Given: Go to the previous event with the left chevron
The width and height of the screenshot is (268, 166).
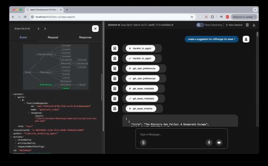Looking at the screenshot, I should 39,29.
